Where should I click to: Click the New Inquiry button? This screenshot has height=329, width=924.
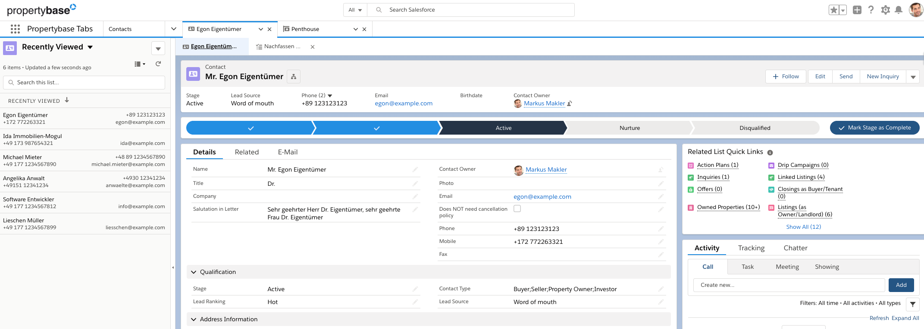pos(883,77)
